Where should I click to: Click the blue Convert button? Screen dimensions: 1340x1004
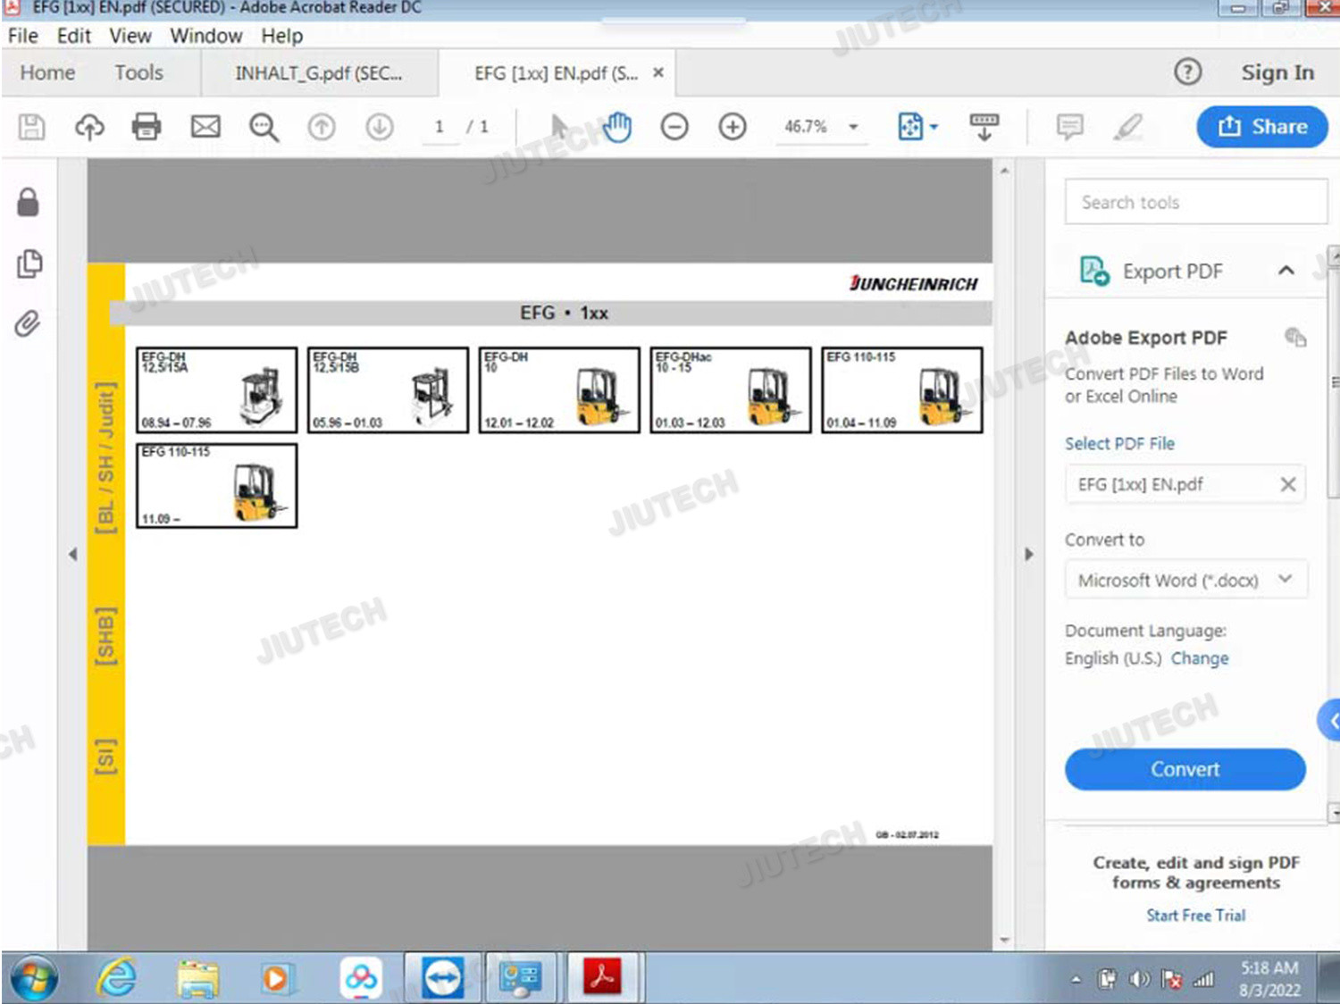click(x=1185, y=769)
